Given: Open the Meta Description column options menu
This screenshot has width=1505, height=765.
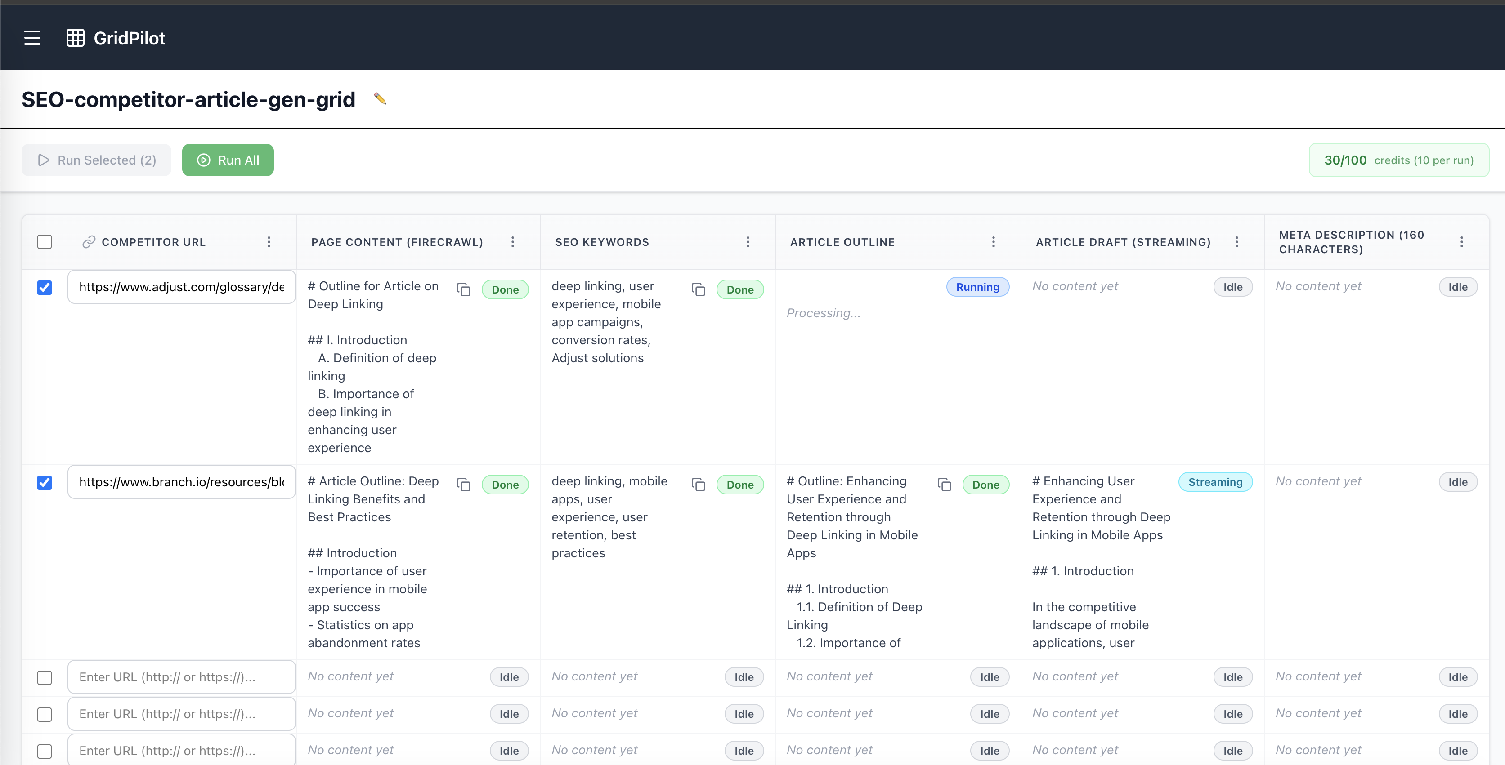Looking at the screenshot, I should (1462, 242).
